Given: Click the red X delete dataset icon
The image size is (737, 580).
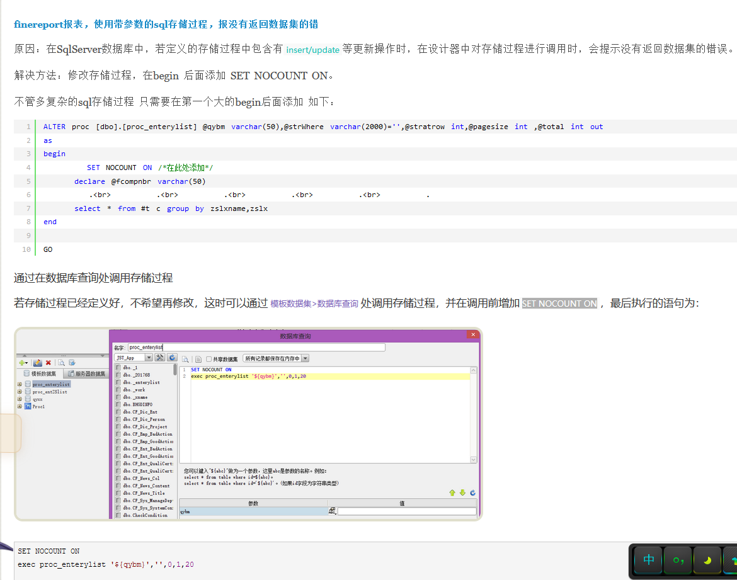Looking at the screenshot, I should [x=49, y=363].
